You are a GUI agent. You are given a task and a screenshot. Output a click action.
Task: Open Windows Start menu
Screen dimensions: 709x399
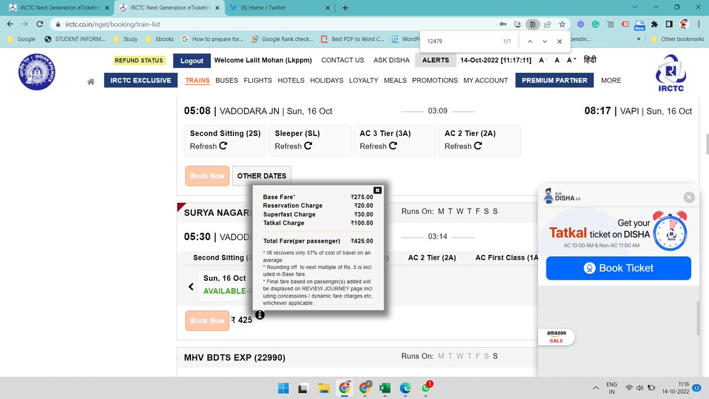(x=283, y=388)
